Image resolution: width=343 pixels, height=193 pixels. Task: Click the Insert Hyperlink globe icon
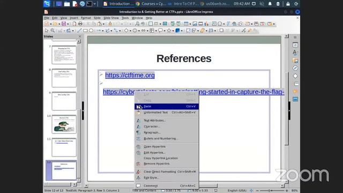coord(234,24)
